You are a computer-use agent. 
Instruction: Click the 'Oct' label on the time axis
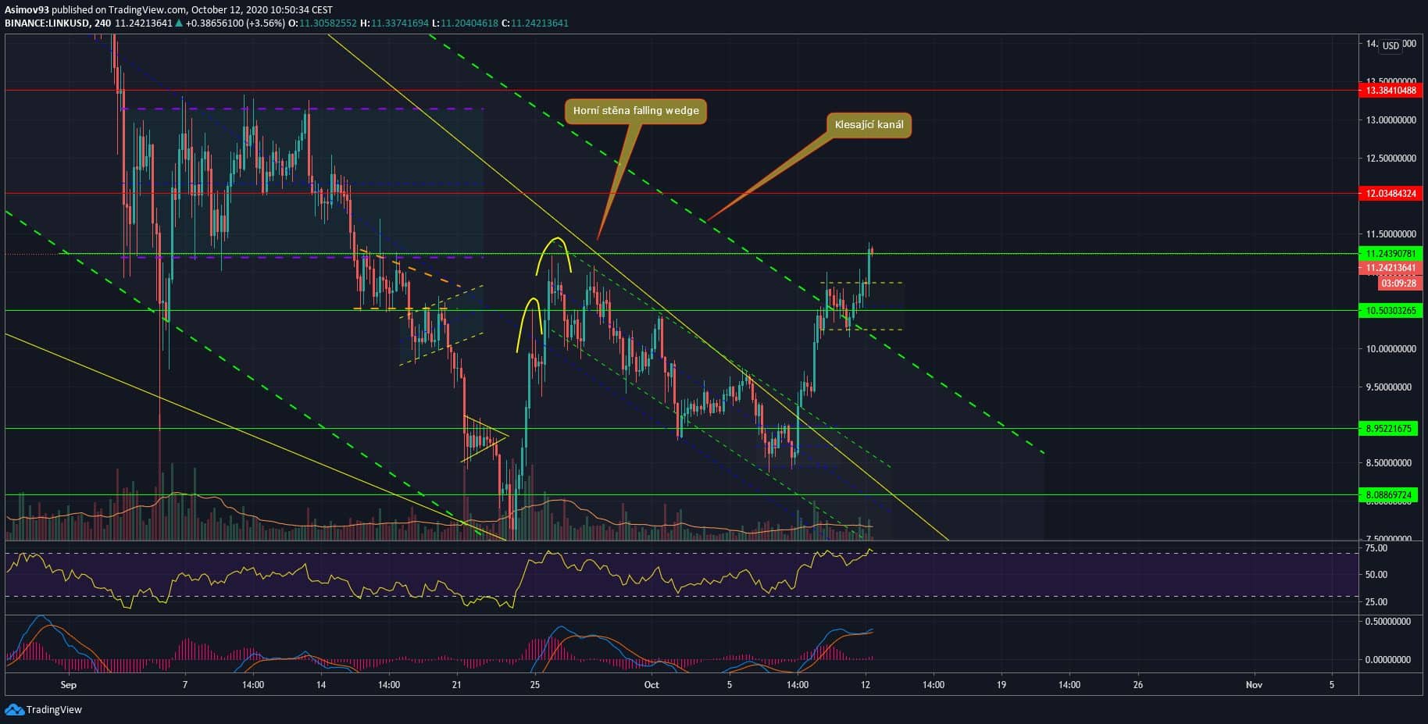pyautogui.click(x=652, y=685)
